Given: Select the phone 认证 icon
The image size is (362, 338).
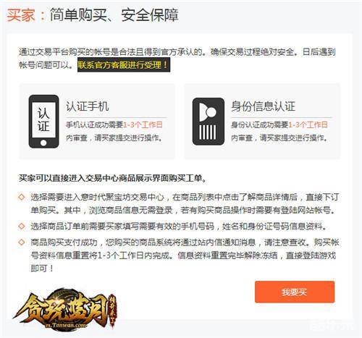Looking at the screenshot, I should [43, 122].
